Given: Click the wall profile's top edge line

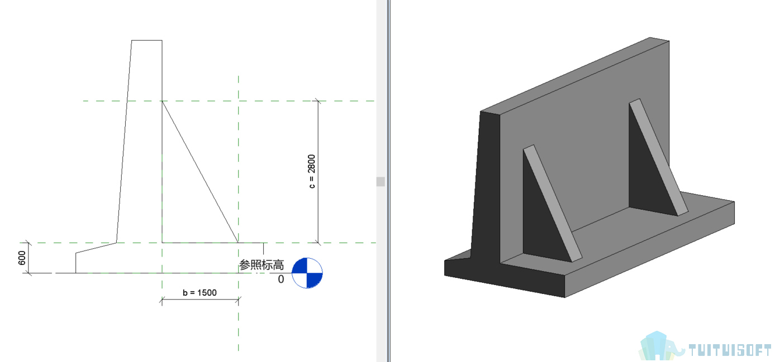Looking at the screenshot, I should [x=147, y=40].
